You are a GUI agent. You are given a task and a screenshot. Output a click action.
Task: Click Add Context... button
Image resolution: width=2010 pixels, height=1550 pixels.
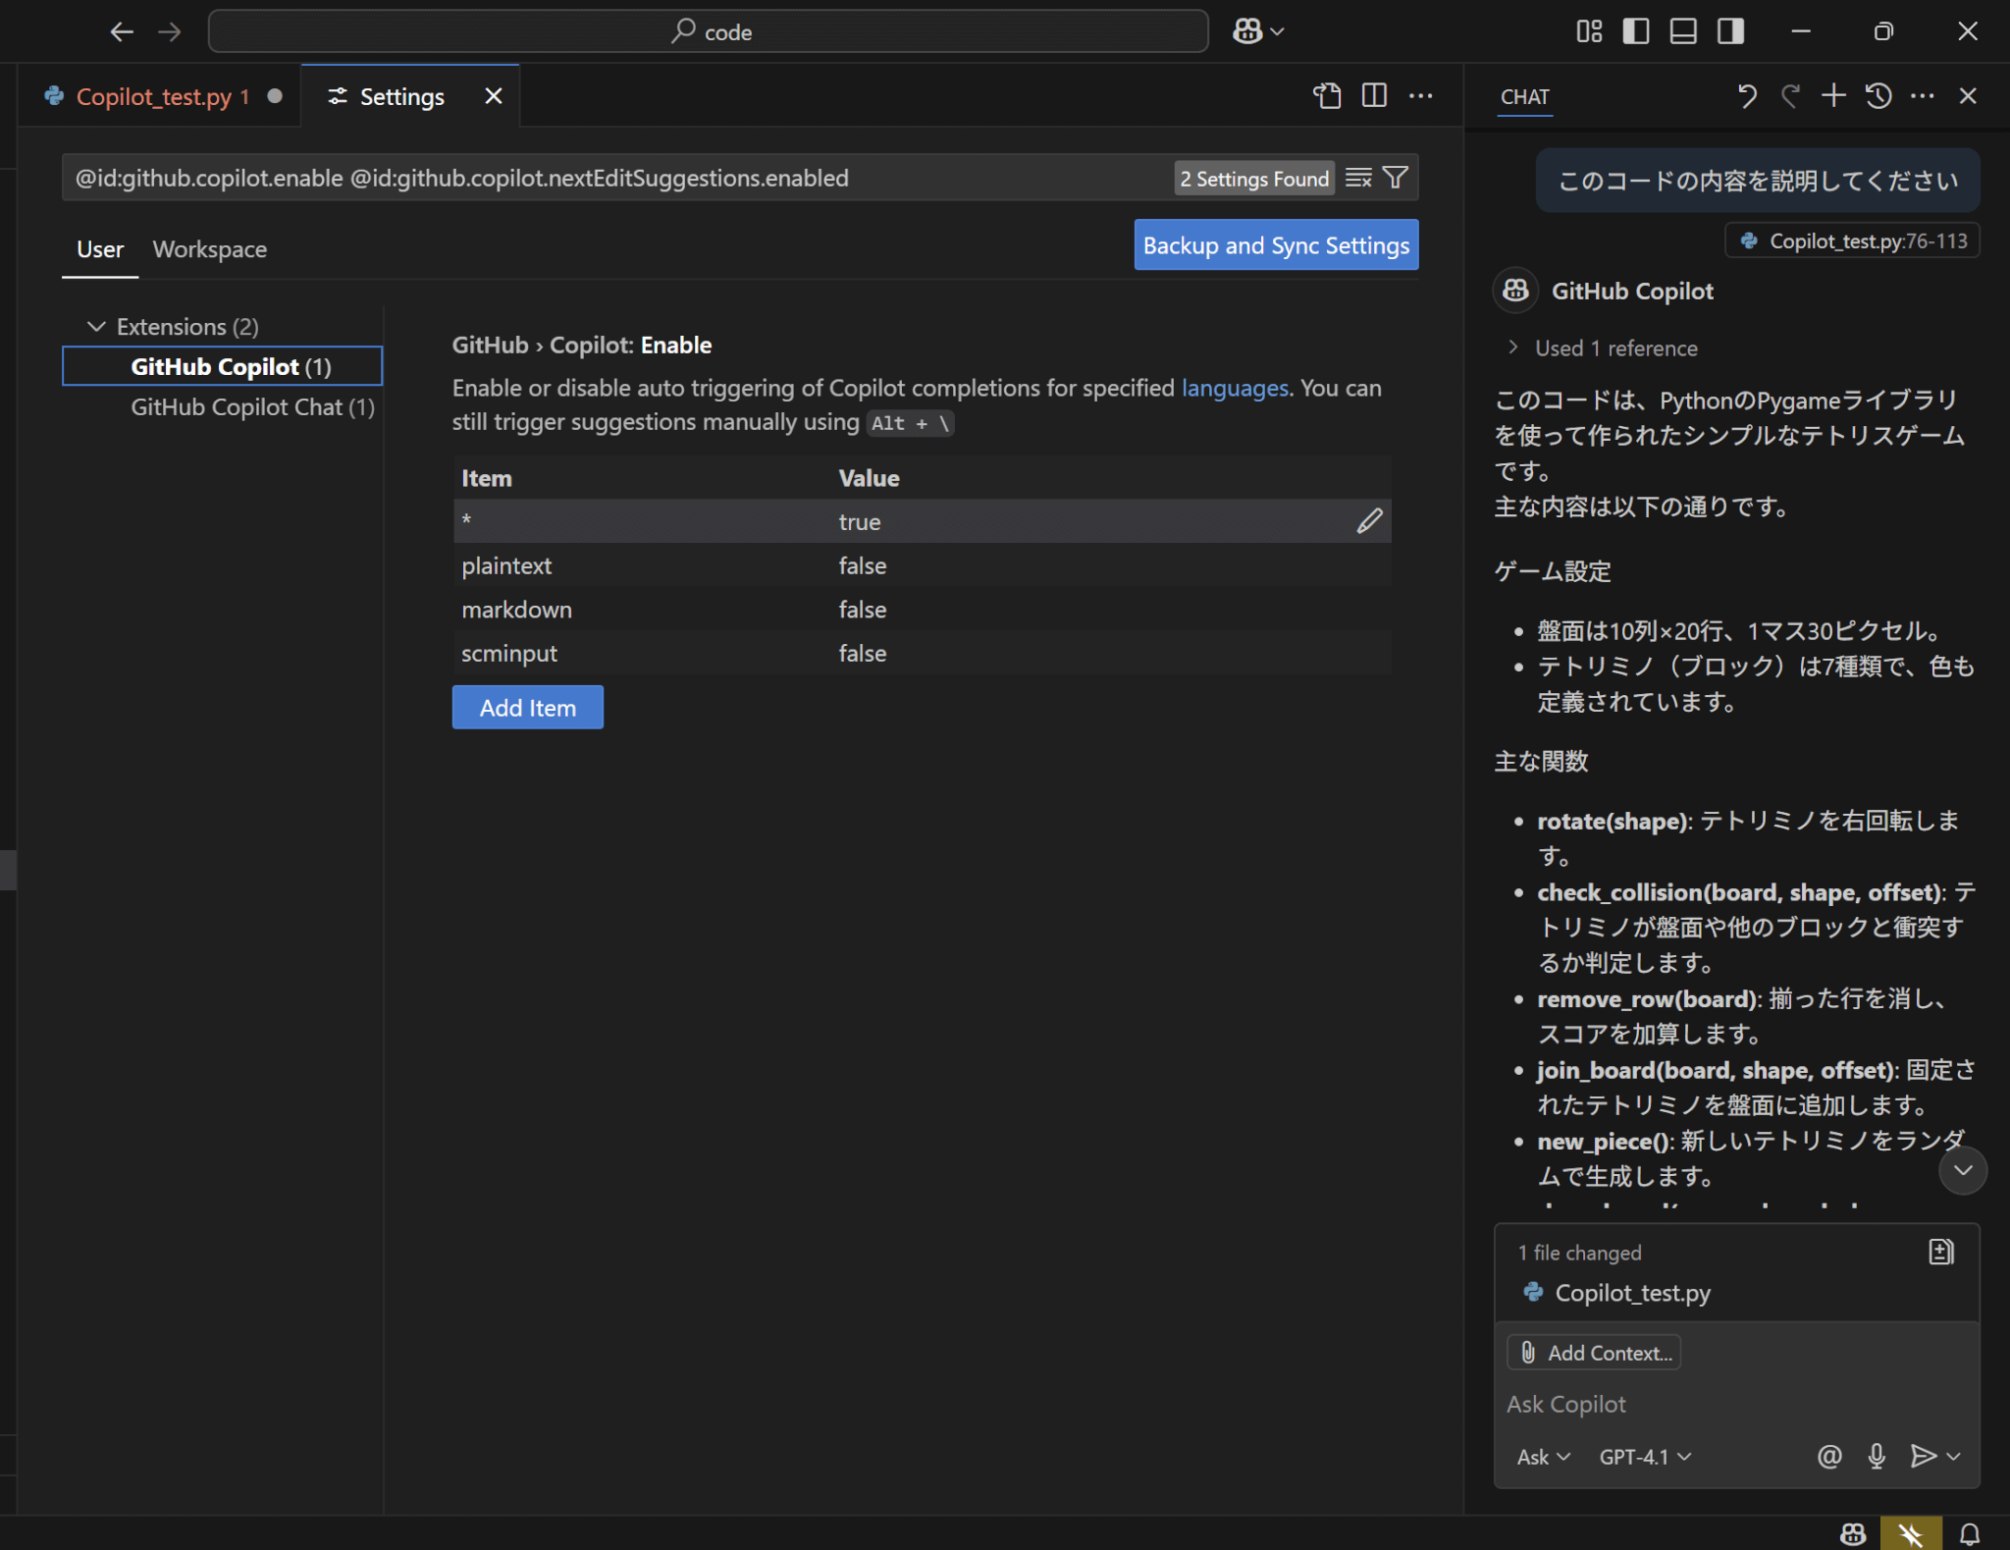click(x=1594, y=1353)
